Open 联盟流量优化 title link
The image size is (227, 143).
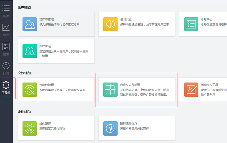pos(129,124)
